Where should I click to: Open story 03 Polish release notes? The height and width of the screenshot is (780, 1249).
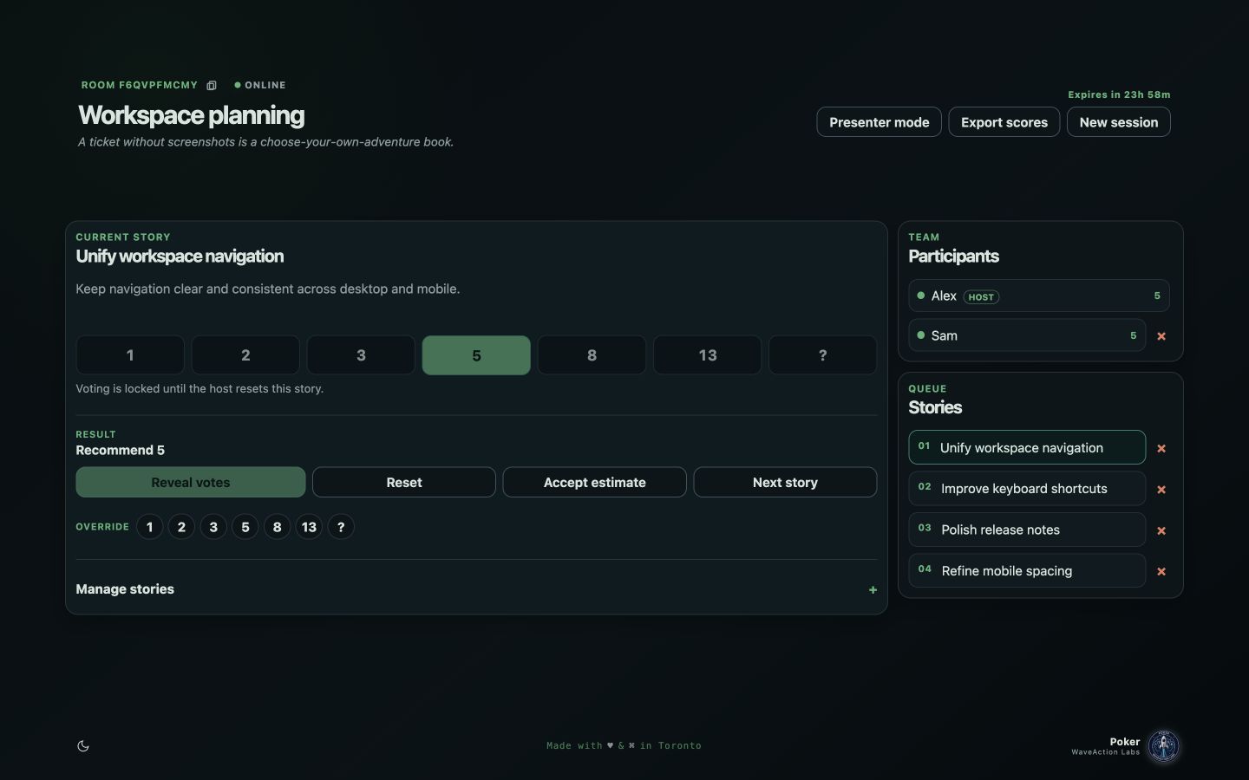(x=1027, y=530)
